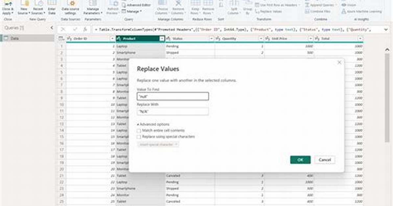393x206 pixels.
Task: Click the Pending cell in row 1
Action: [190, 46]
